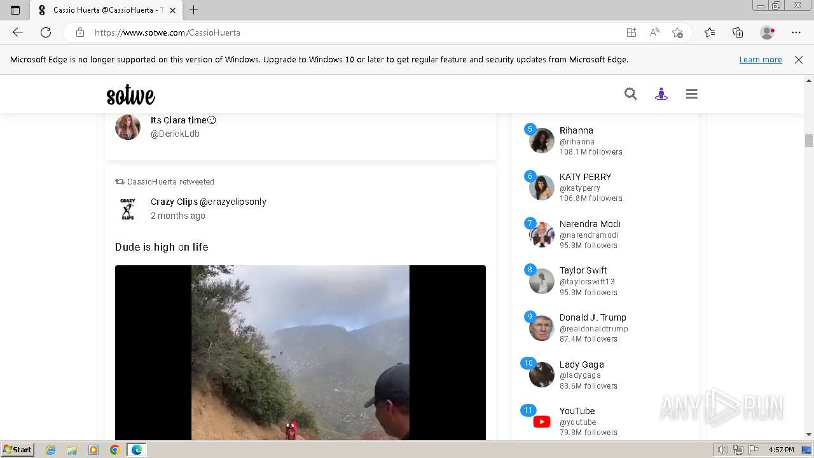Open the YouTube logo avatar

[x=542, y=421]
